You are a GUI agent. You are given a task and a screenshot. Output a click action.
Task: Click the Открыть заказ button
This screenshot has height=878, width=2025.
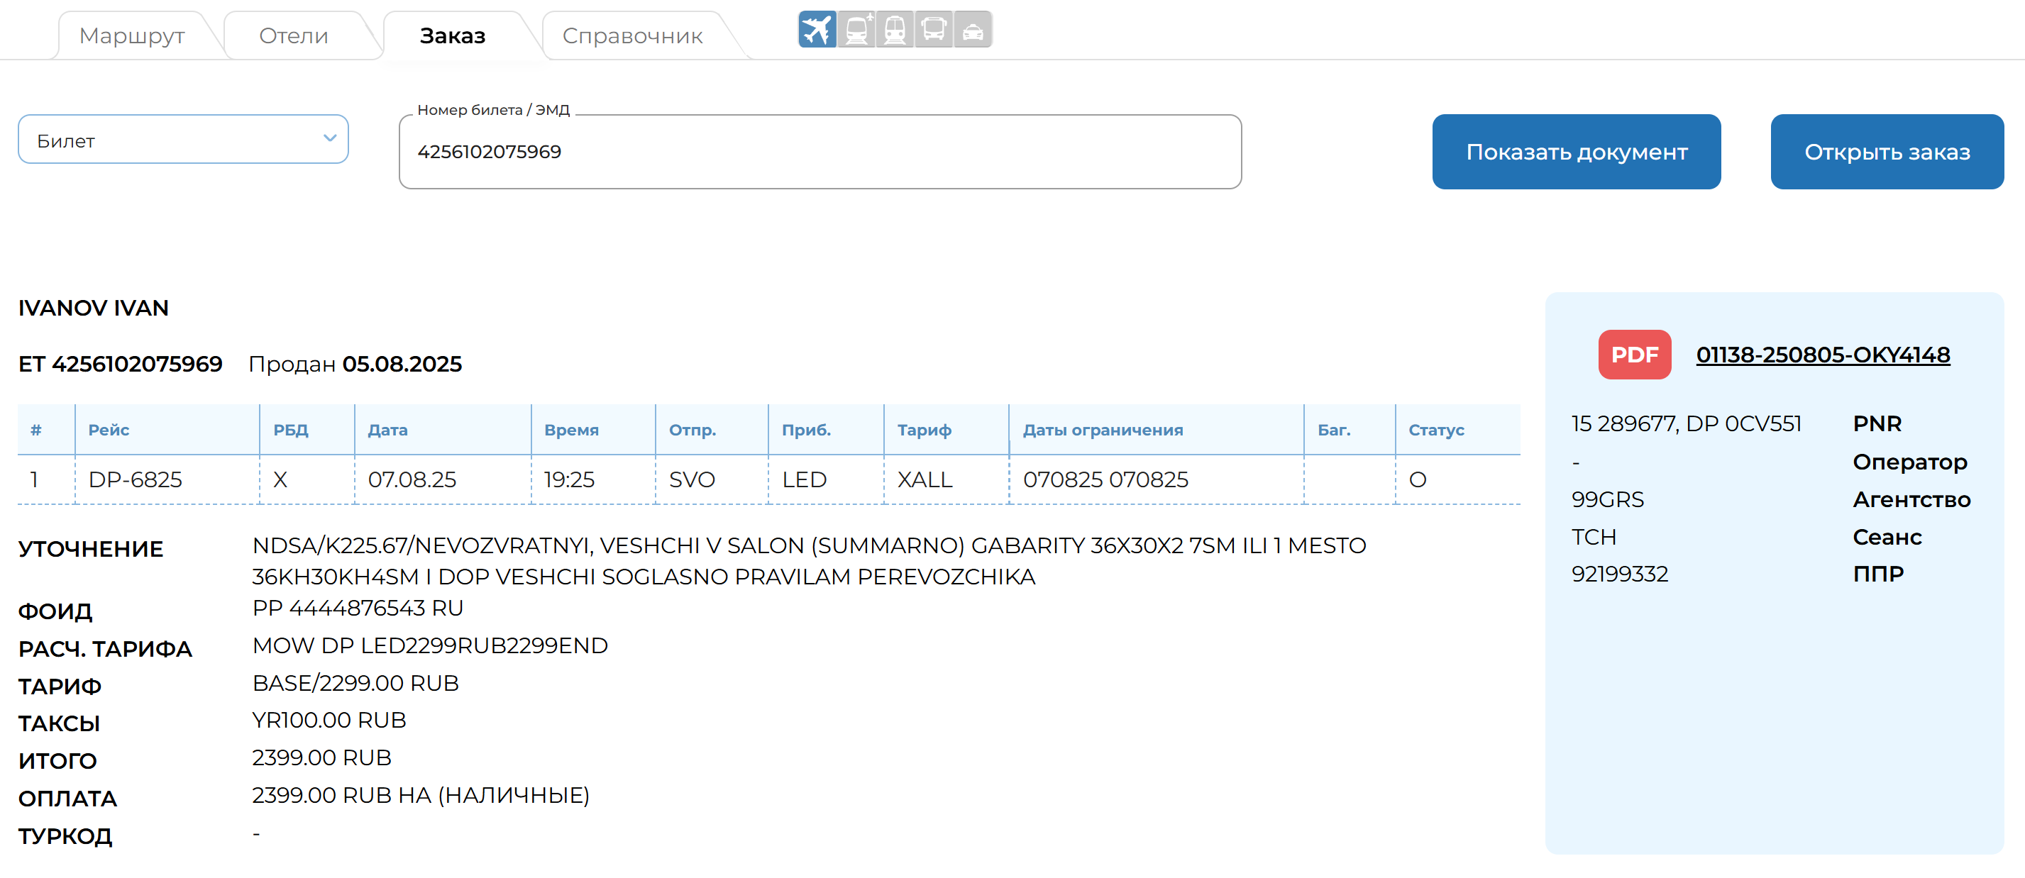tap(1886, 152)
